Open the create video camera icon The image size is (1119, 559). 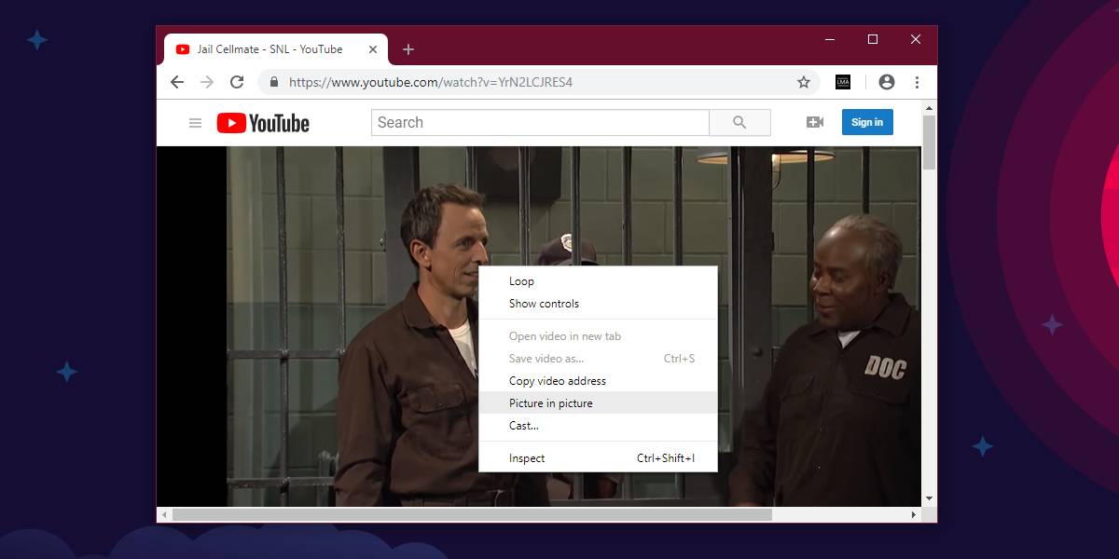[815, 122]
